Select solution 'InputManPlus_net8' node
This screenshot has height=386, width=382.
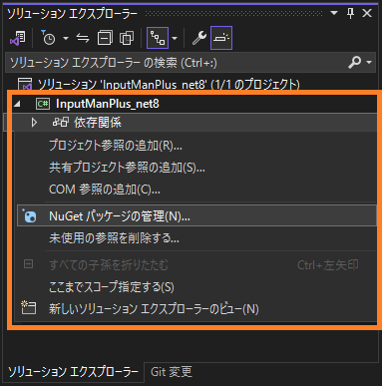(169, 85)
